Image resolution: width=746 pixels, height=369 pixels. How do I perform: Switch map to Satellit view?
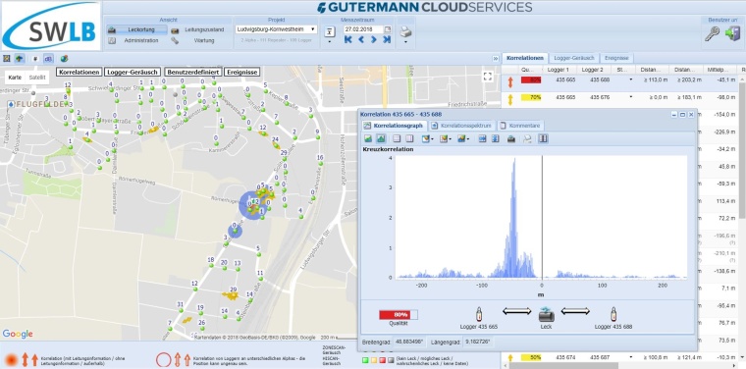tap(36, 77)
